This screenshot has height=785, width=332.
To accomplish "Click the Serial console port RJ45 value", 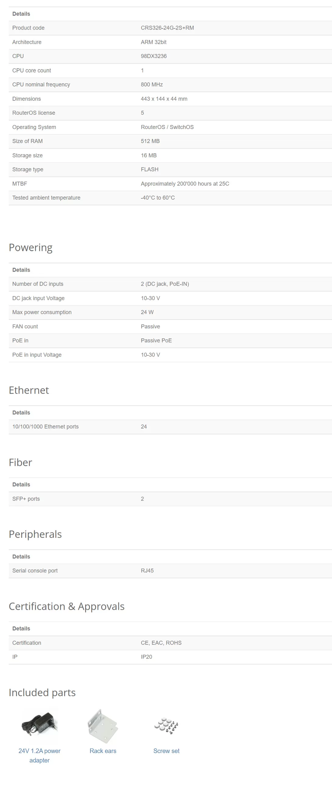I will point(147,570).
